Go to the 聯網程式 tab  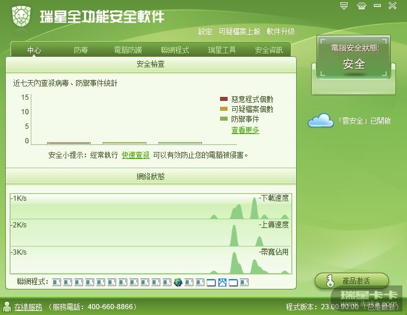175,50
